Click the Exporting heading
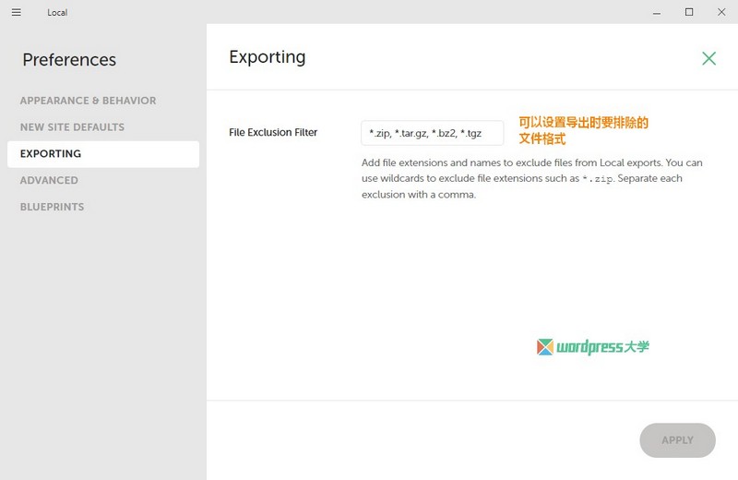 click(x=267, y=57)
